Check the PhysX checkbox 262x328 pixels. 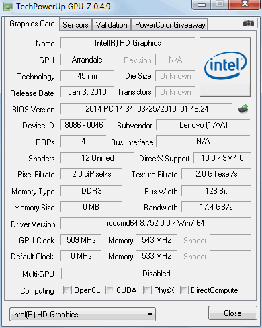point(147,290)
